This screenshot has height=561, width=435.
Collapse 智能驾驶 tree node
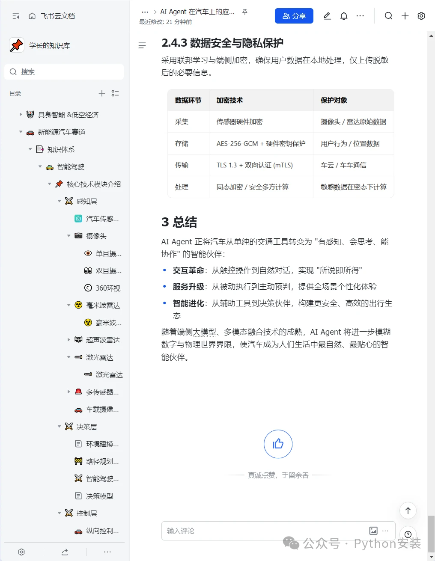click(40, 166)
